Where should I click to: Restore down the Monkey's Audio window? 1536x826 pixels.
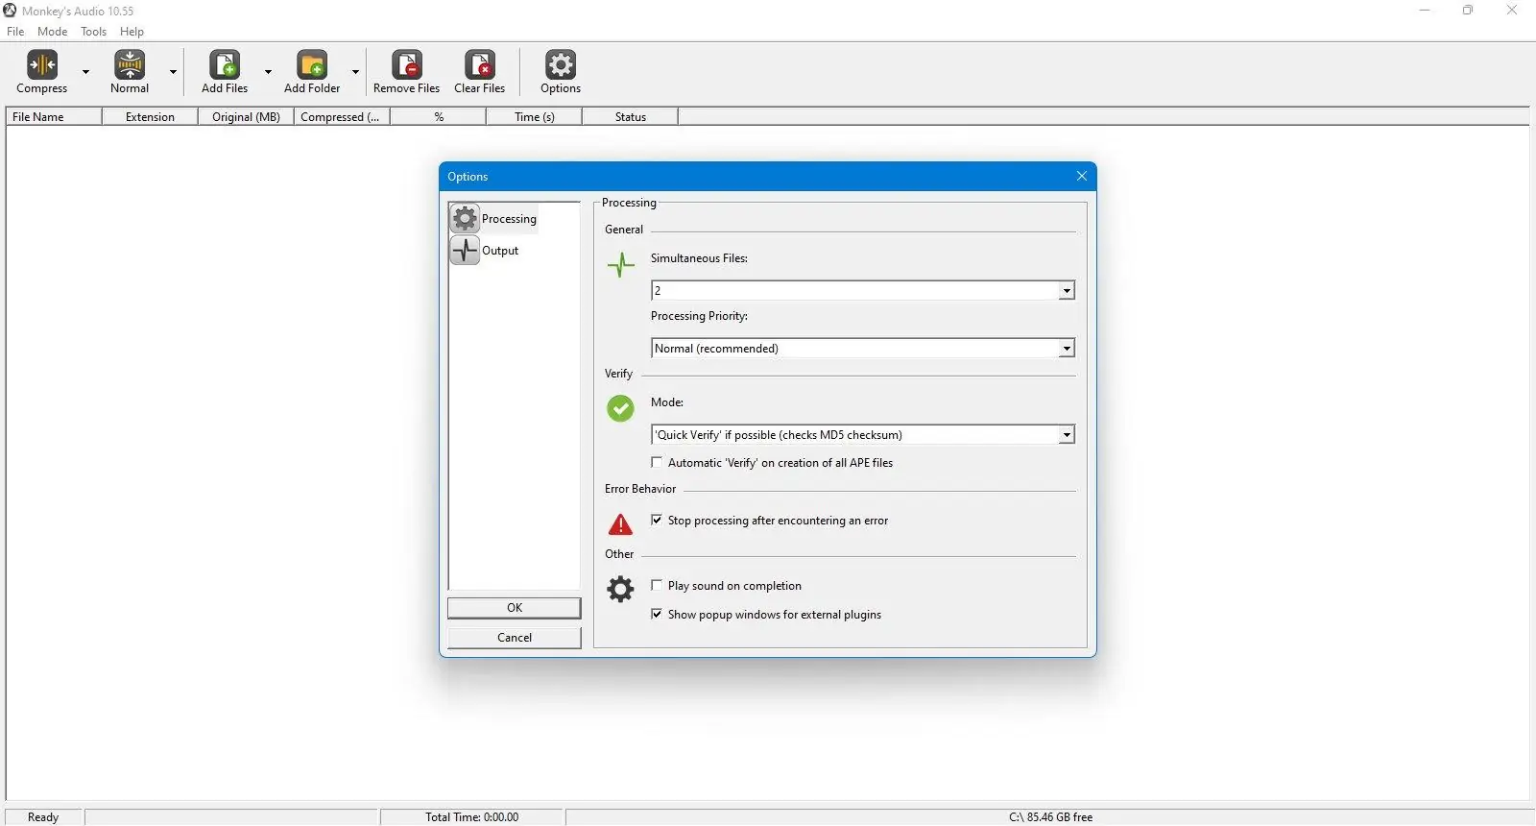click(1468, 11)
